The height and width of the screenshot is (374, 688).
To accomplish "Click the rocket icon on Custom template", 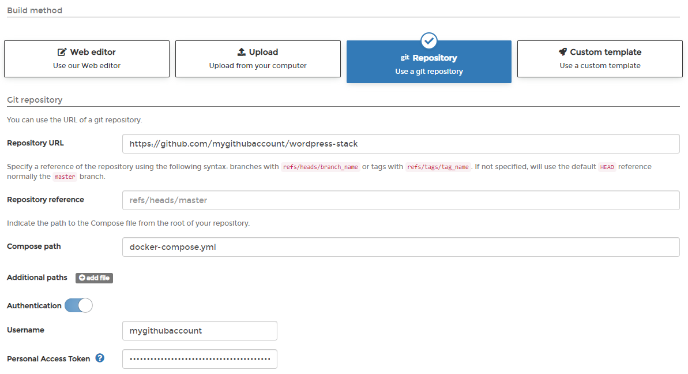I will click(x=563, y=52).
